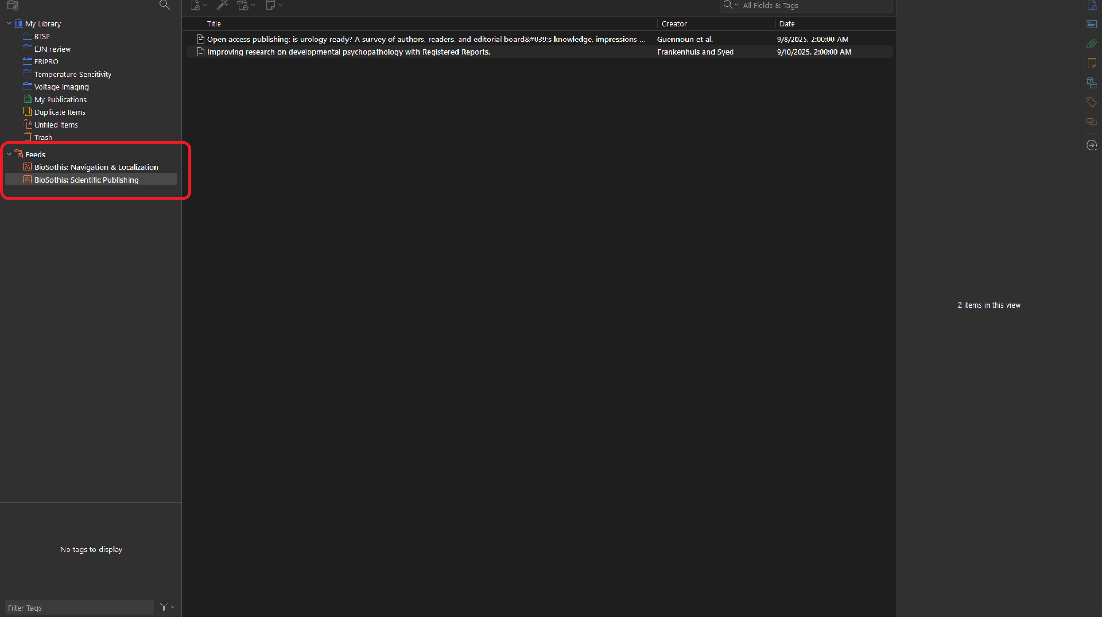
Task: Open the Abstract pane icon in sidebar
Action: click(1091, 24)
